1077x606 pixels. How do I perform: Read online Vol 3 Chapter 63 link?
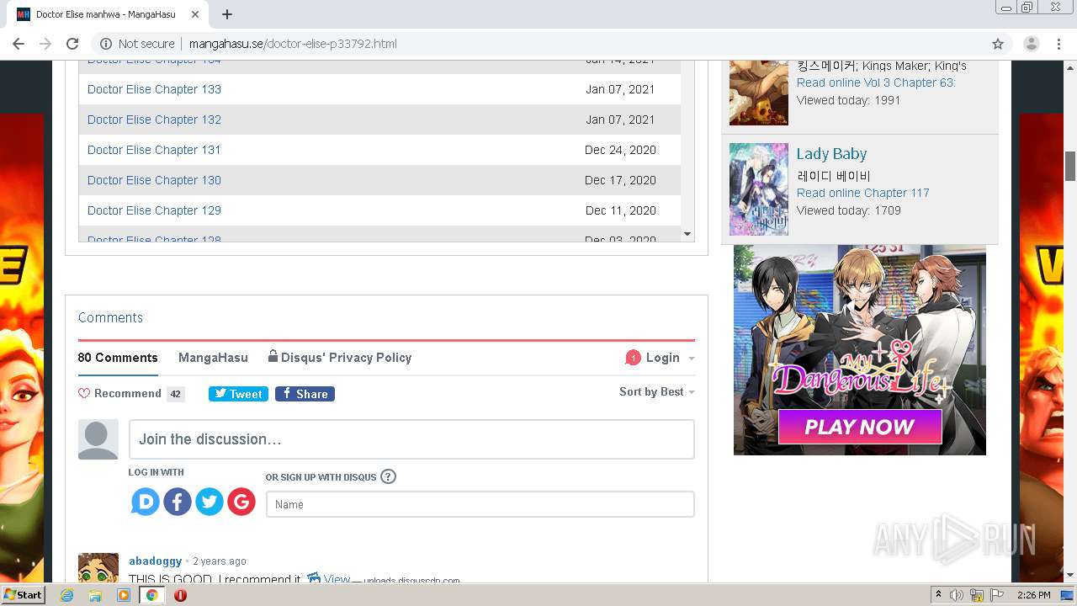point(876,82)
